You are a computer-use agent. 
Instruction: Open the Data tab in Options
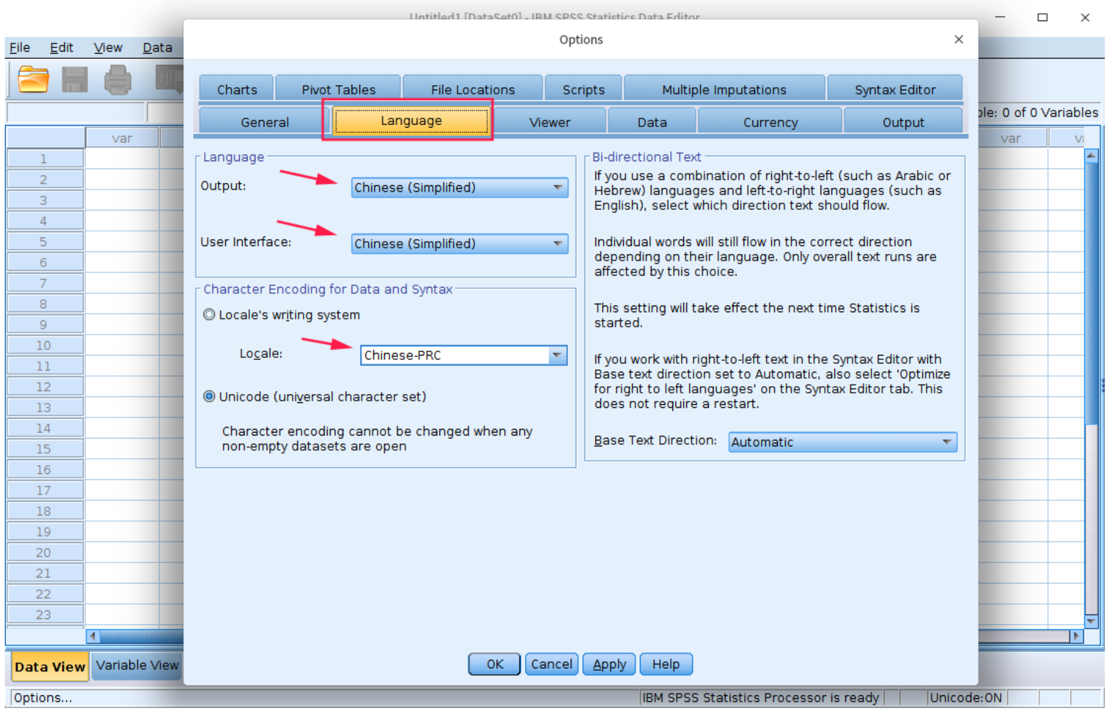point(652,122)
